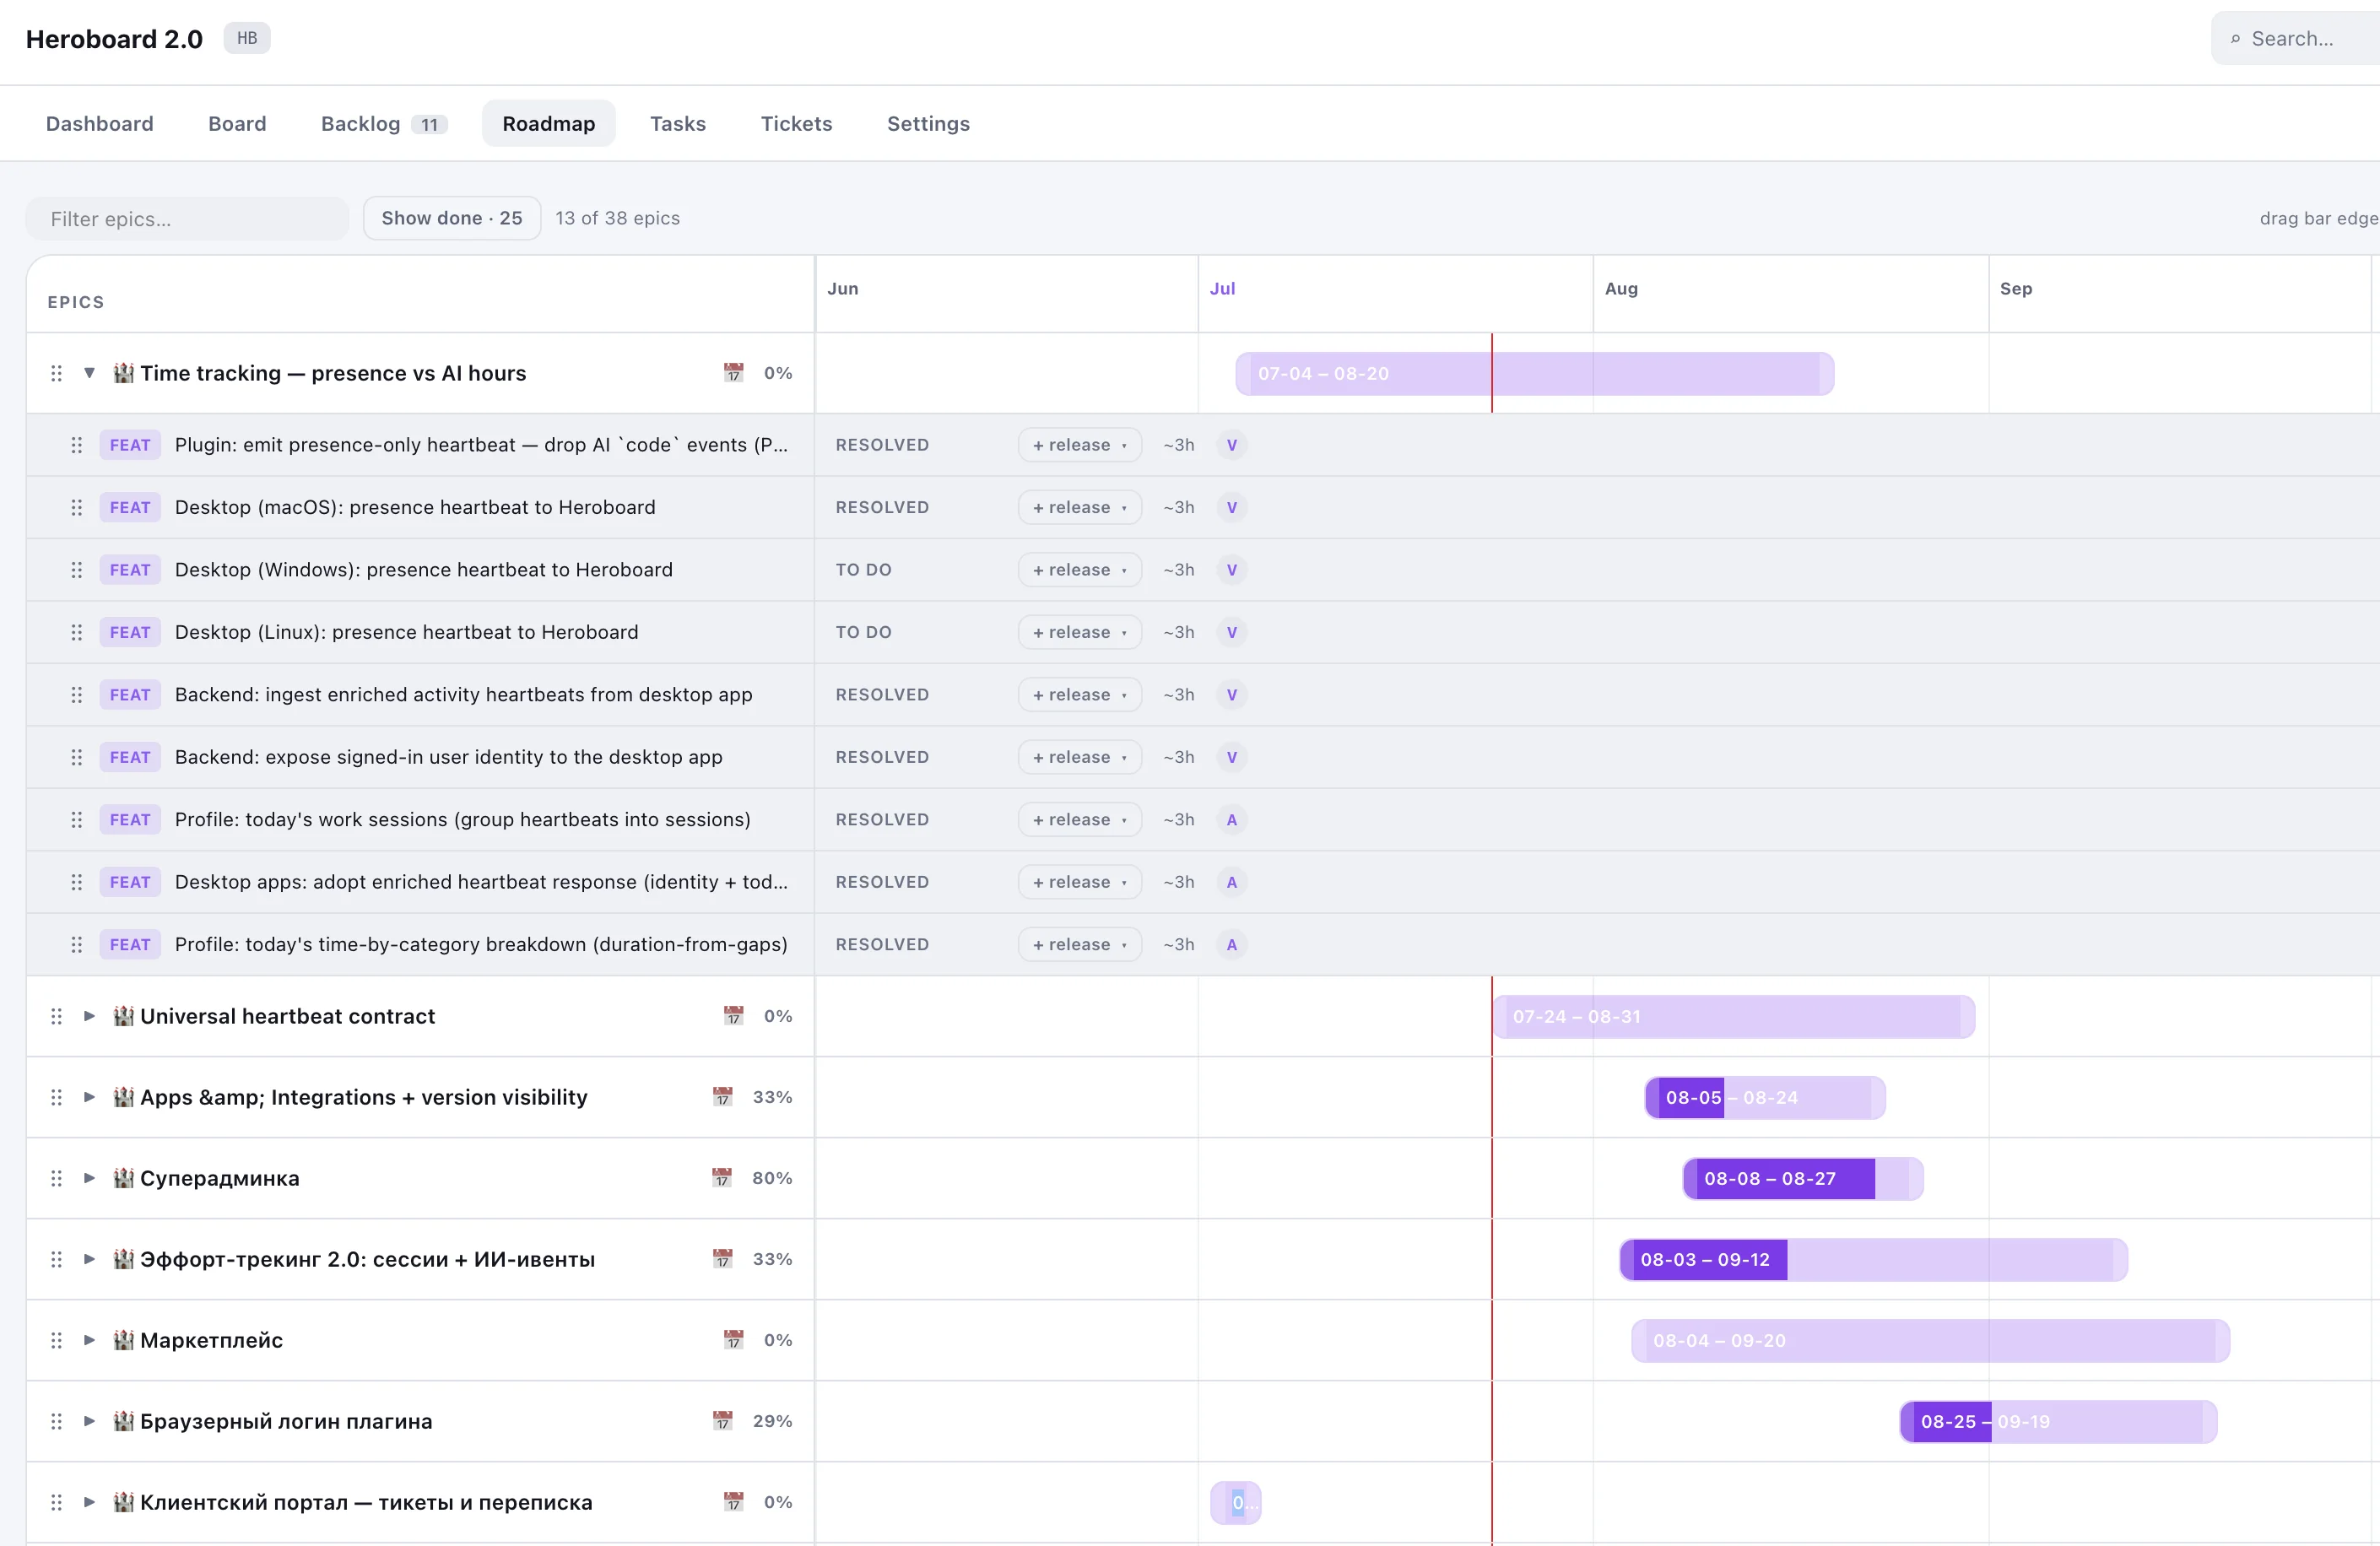Viewport: 2380px width, 1546px height.
Task: Click calendar icon on Маркетплейс epic
Action: (x=733, y=1340)
